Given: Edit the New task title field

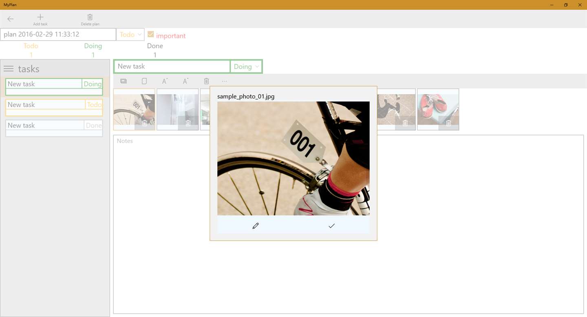Looking at the screenshot, I should 172,67.
